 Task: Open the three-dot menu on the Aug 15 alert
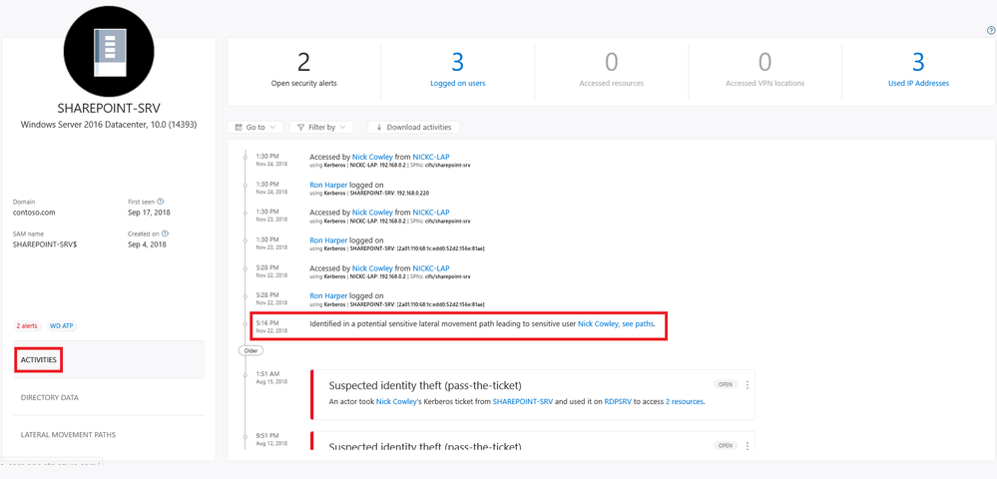[x=748, y=385]
